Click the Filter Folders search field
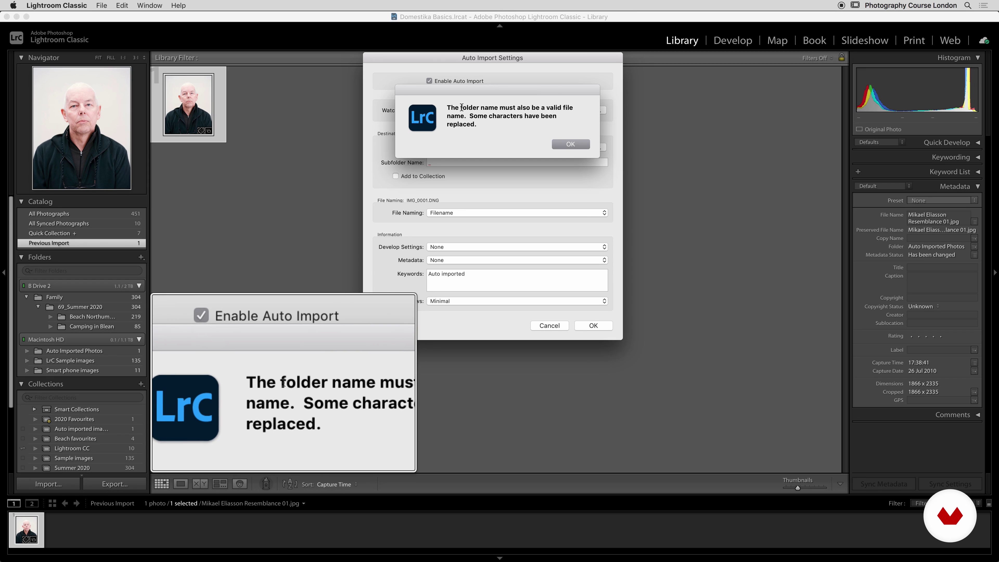Viewport: 999px width, 562px height. (82, 270)
